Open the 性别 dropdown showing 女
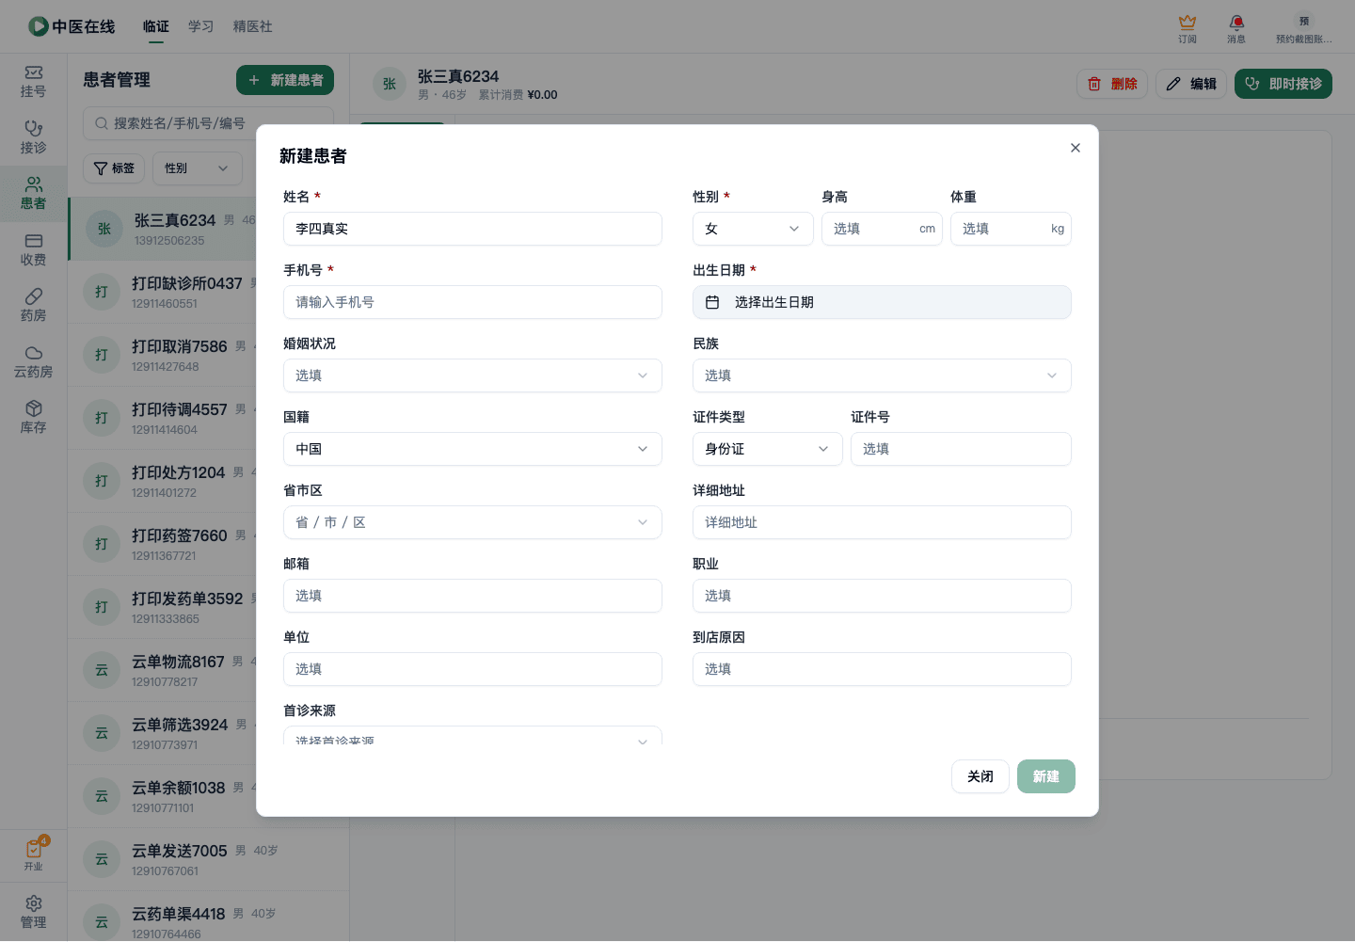Screen dimensions: 1355x942 click(753, 229)
